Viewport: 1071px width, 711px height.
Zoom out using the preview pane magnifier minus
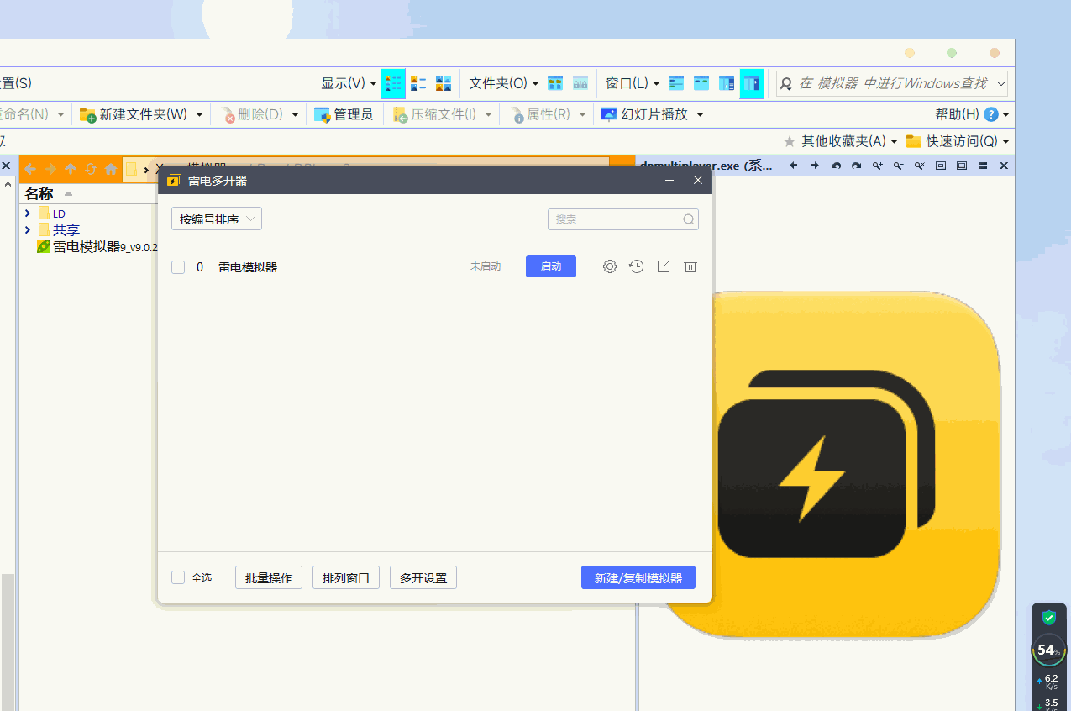coord(899,166)
